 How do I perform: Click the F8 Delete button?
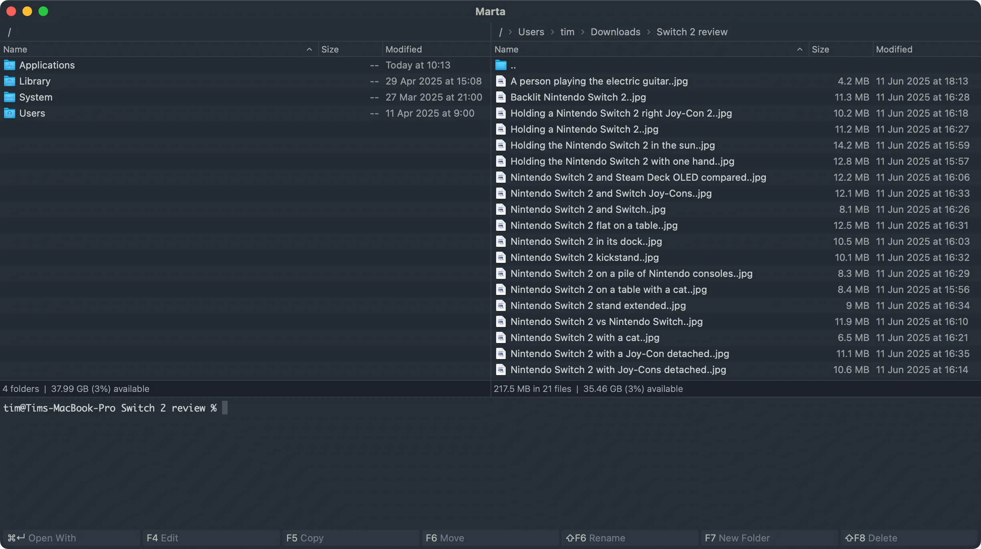click(871, 538)
